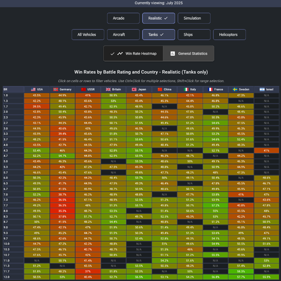The width and height of the screenshot is (281, 281).
Task: Click the Israel flag icon in header
Action: (x=262, y=89)
